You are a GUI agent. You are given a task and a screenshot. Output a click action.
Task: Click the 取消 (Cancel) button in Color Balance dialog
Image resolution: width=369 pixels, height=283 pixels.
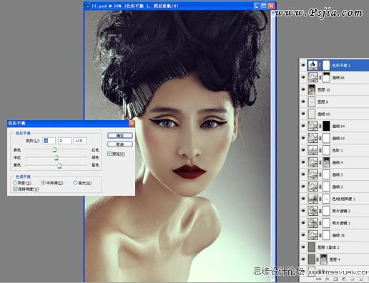(120, 144)
